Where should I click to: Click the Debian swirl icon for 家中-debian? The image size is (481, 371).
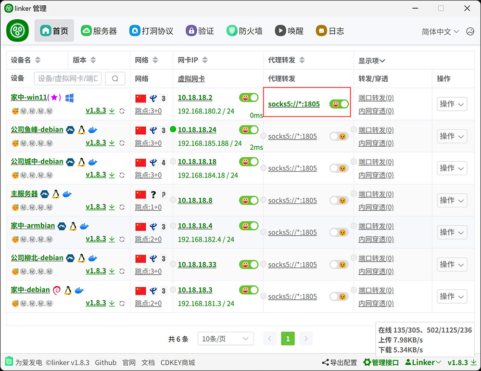[x=57, y=290]
